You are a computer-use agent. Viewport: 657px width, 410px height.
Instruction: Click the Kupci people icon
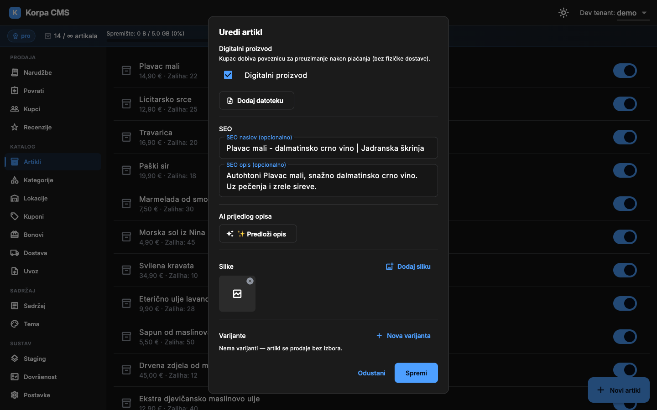[15, 109]
